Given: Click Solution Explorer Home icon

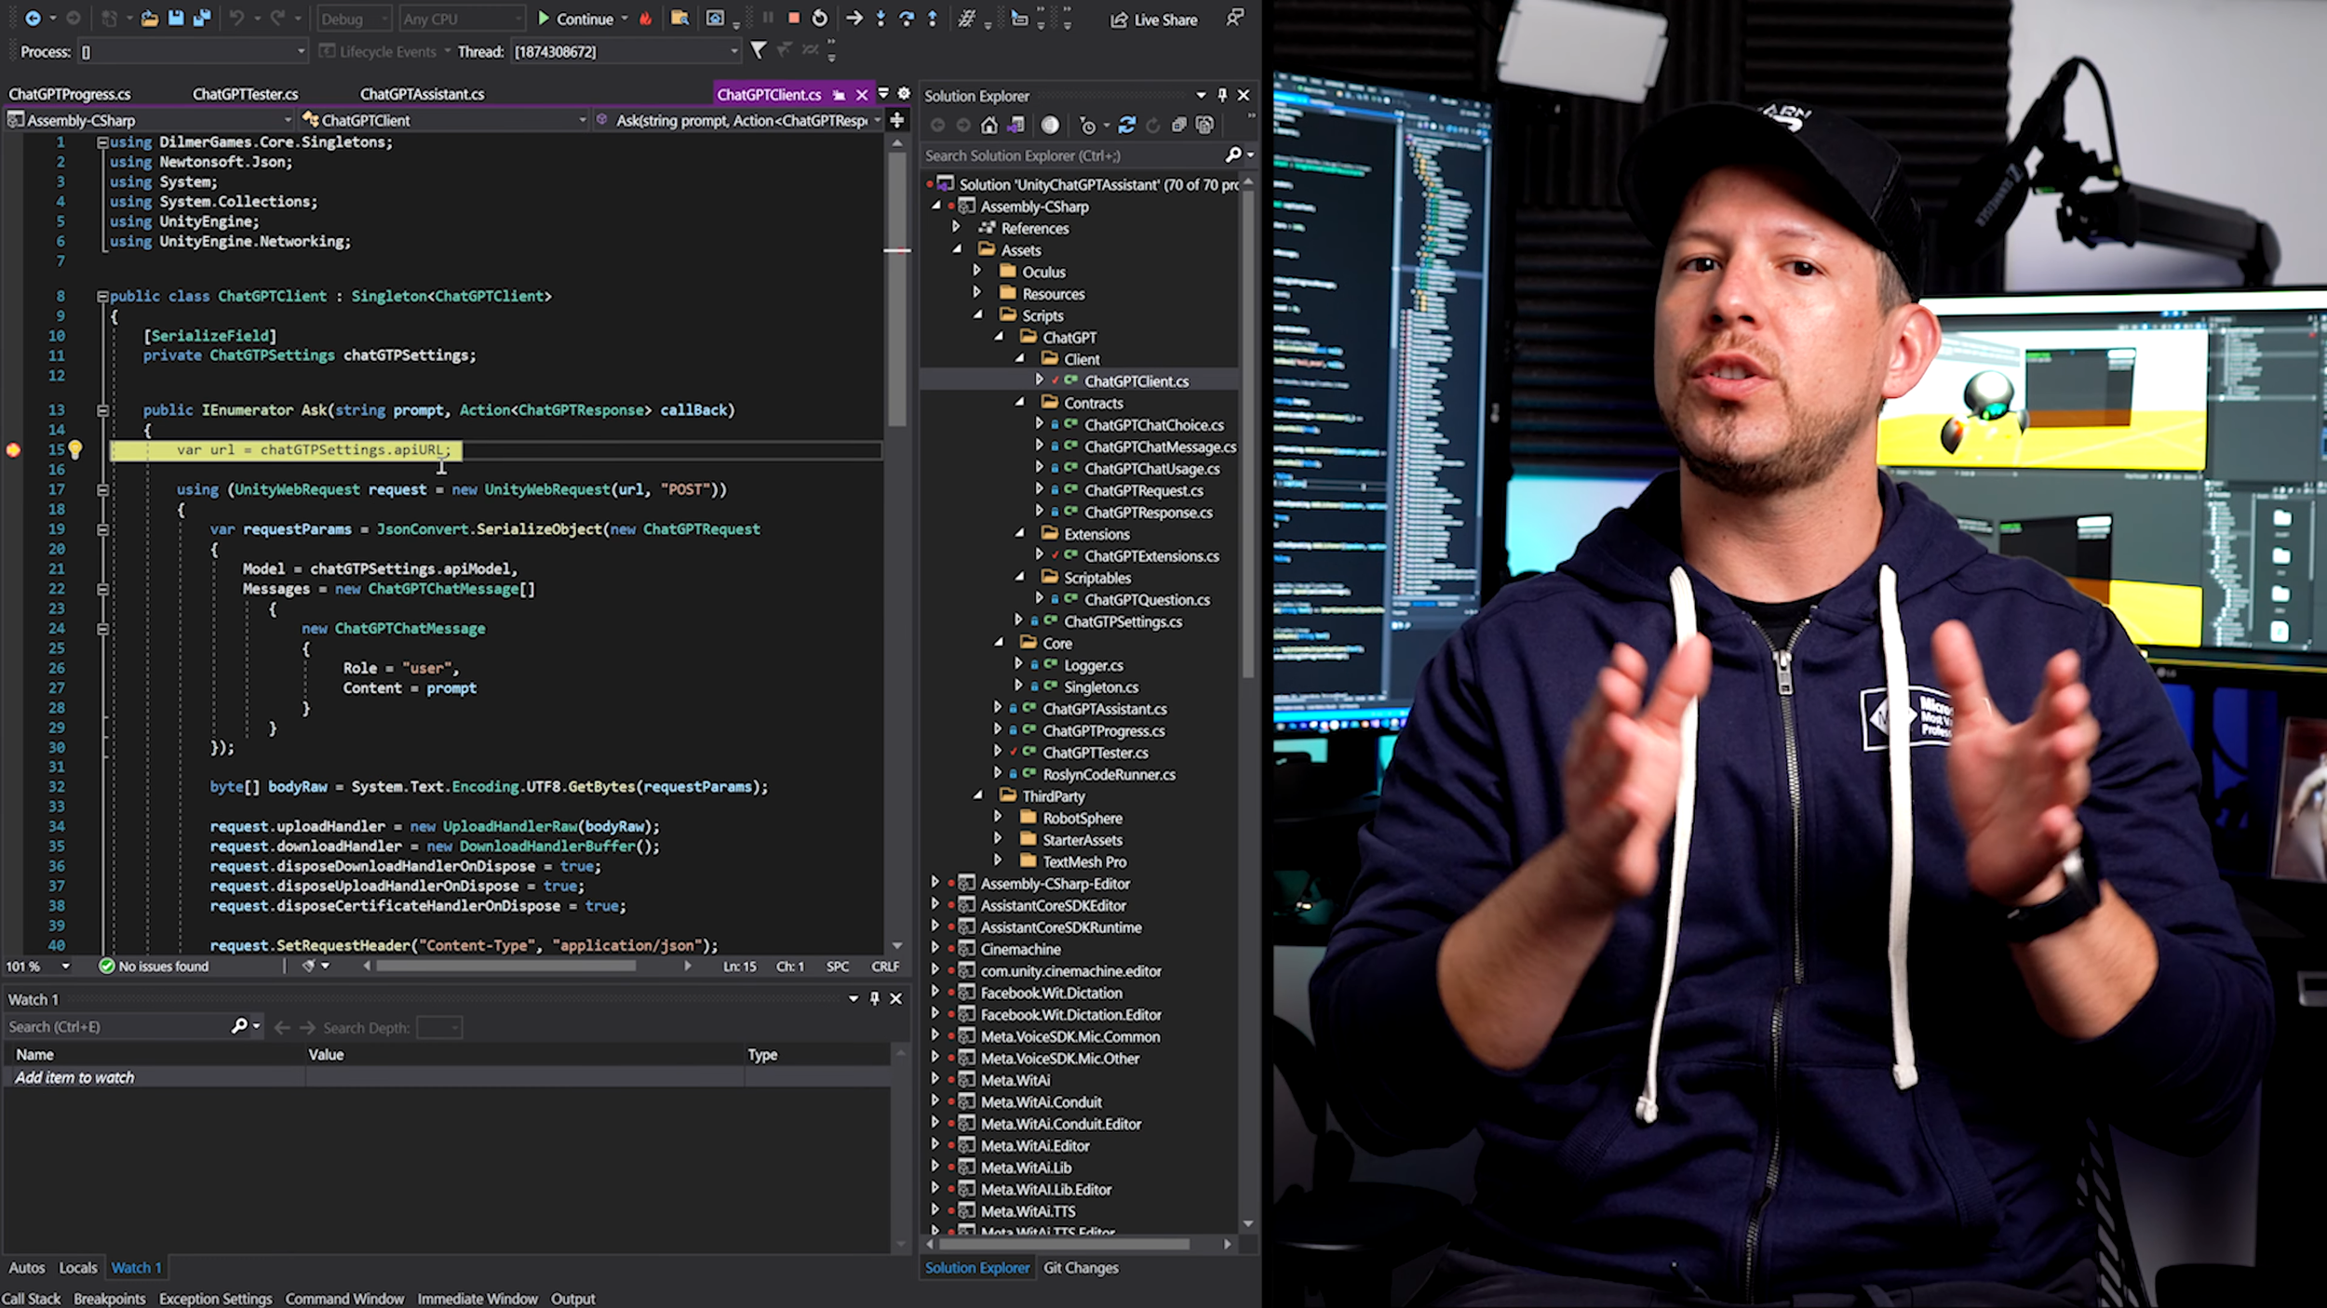Looking at the screenshot, I should (989, 125).
